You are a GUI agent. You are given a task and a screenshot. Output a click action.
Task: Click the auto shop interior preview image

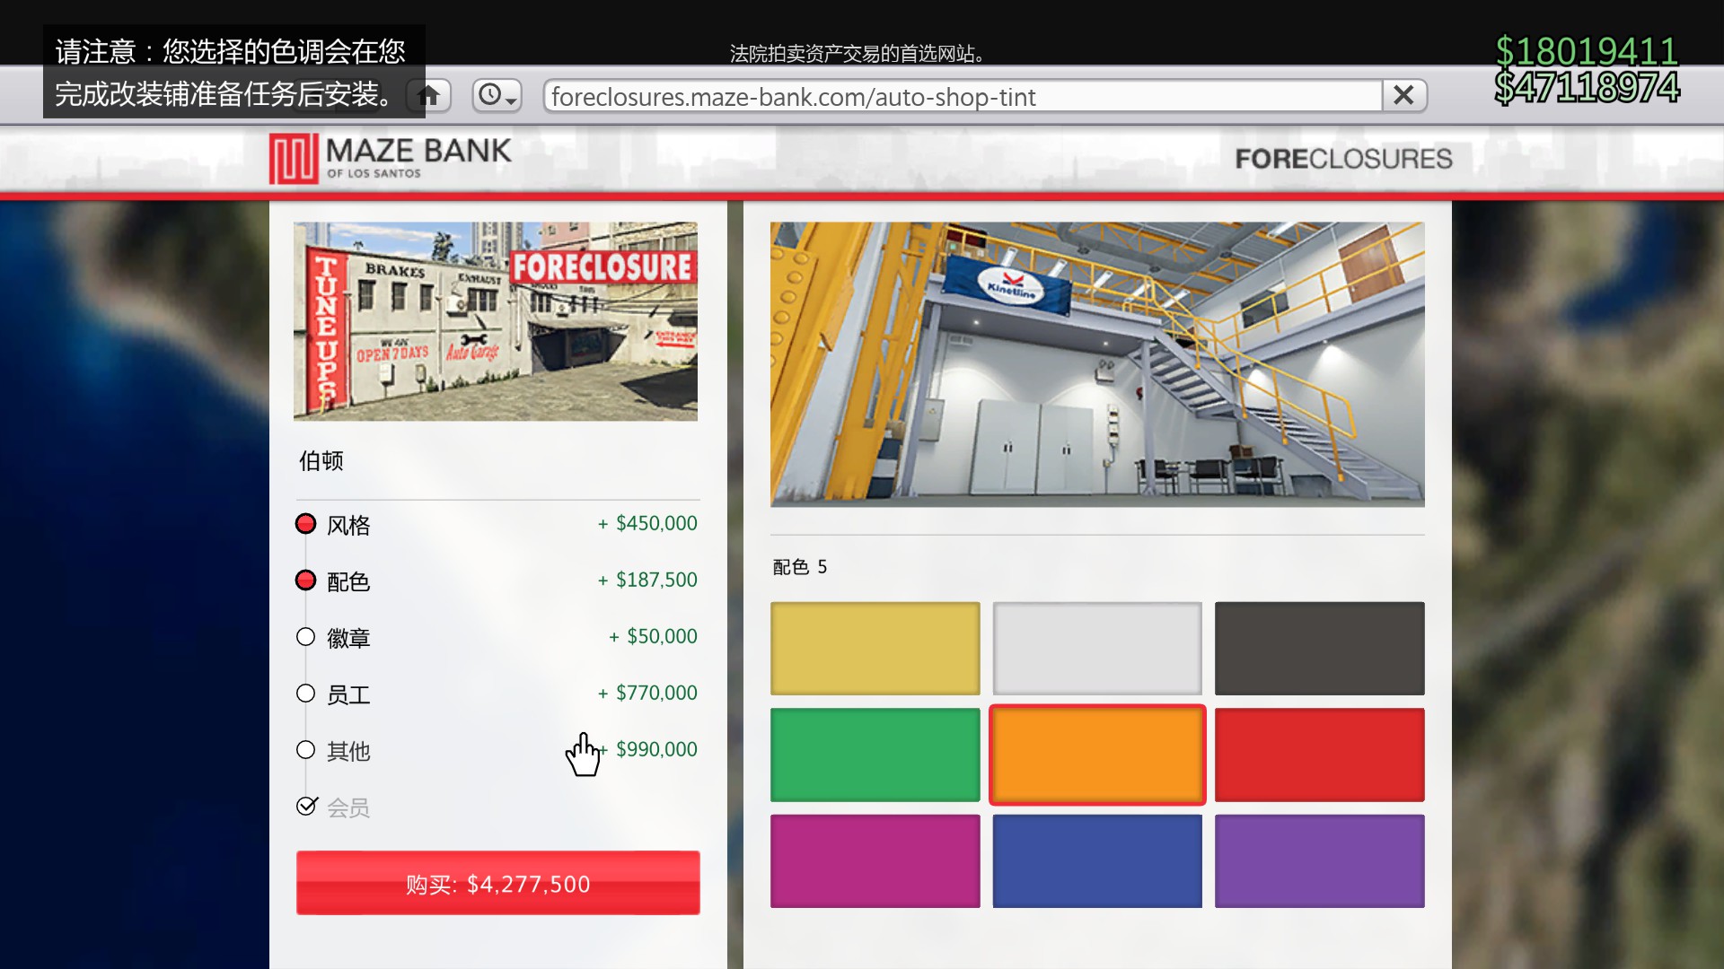point(1097,364)
